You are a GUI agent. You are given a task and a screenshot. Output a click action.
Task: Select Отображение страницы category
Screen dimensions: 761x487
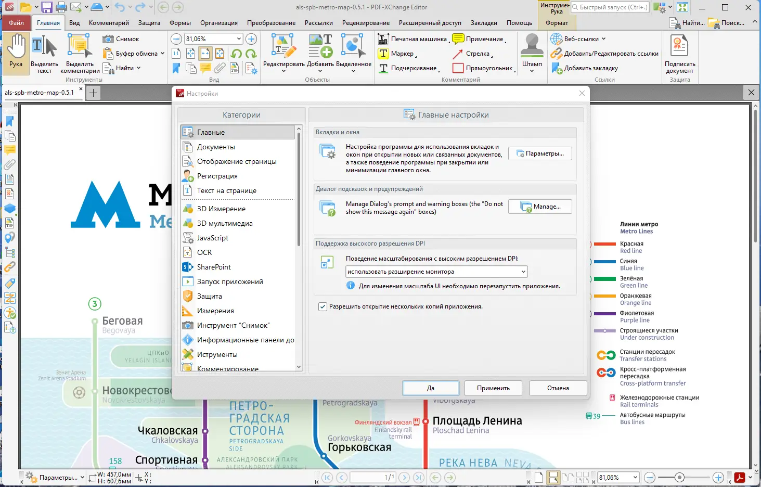click(237, 162)
